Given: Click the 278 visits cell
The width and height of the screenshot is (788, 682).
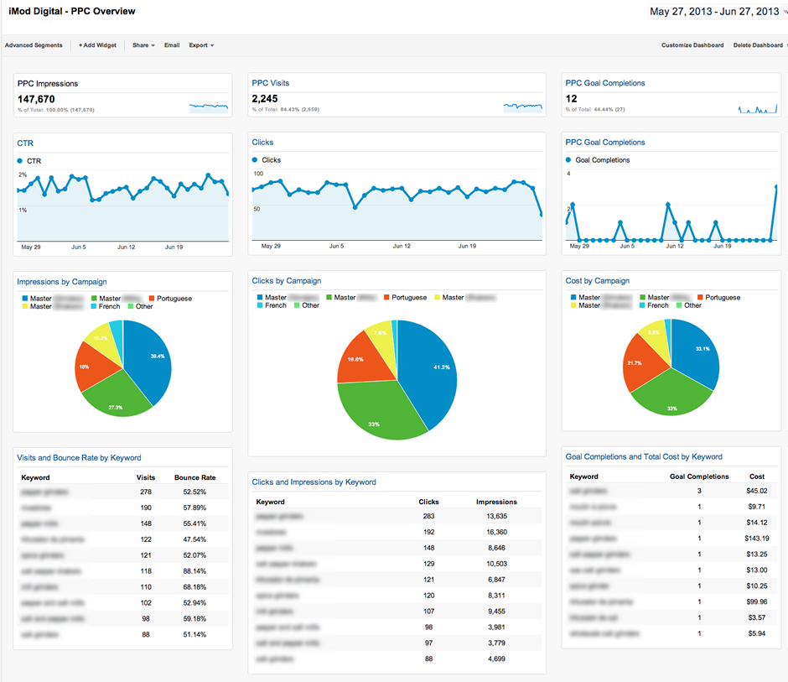Looking at the screenshot, I should (x=146, y=492).
